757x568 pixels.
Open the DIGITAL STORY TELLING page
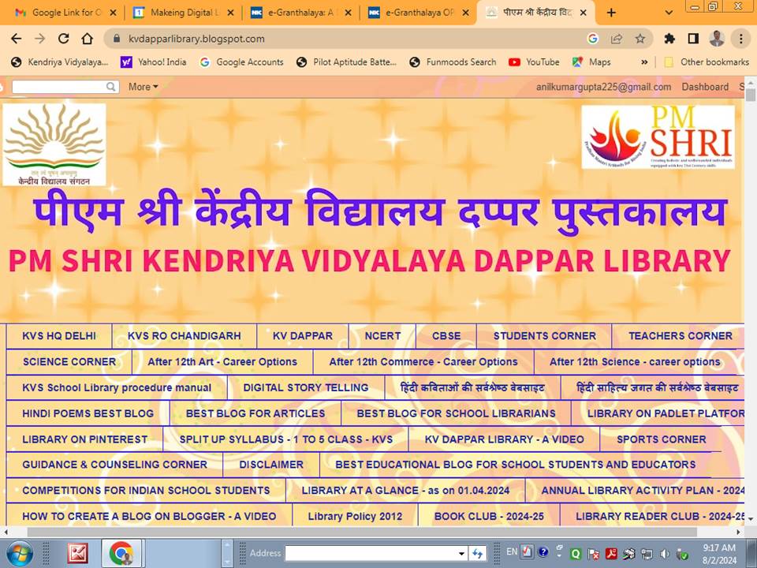(305, 387)
